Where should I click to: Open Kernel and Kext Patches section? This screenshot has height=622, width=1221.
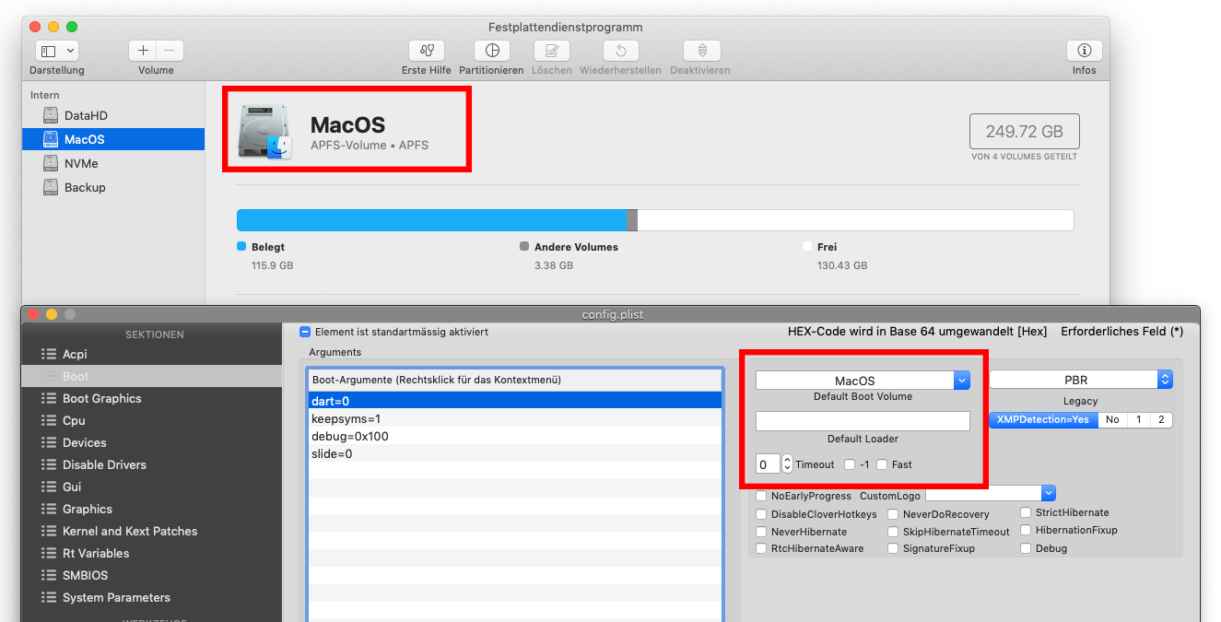point(151,531)
